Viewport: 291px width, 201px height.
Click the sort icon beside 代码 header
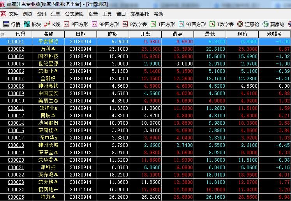pyautogui.click(x=2, y=34)
